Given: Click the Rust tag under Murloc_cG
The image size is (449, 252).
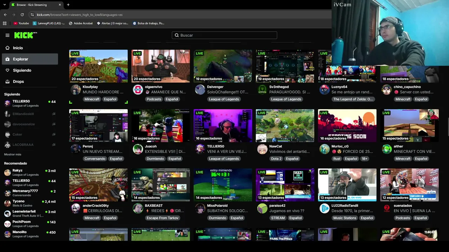Looking at the screenshot, I should coord(337,159).
